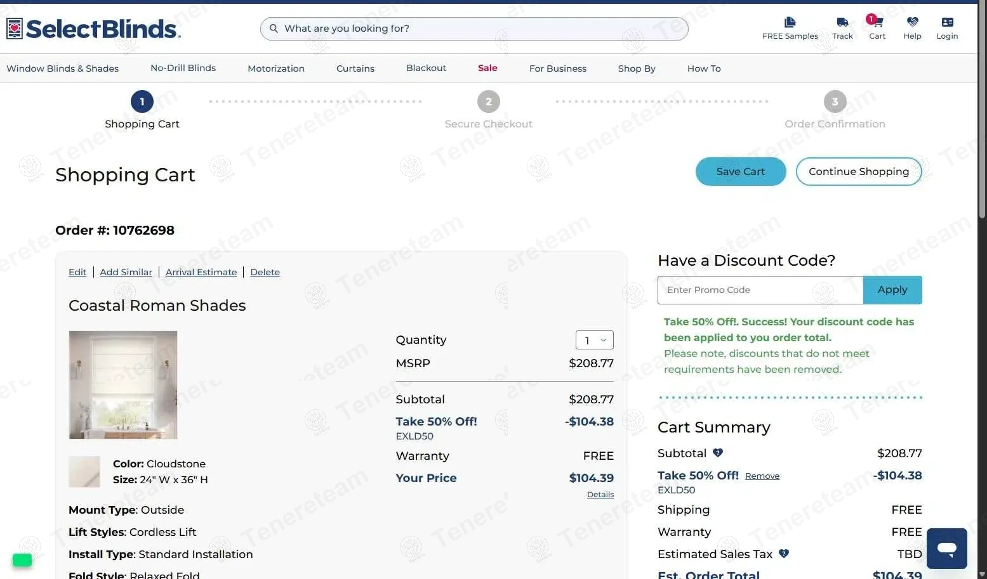
Task: Click the Track order truck icon
Action: pos(842,23)
